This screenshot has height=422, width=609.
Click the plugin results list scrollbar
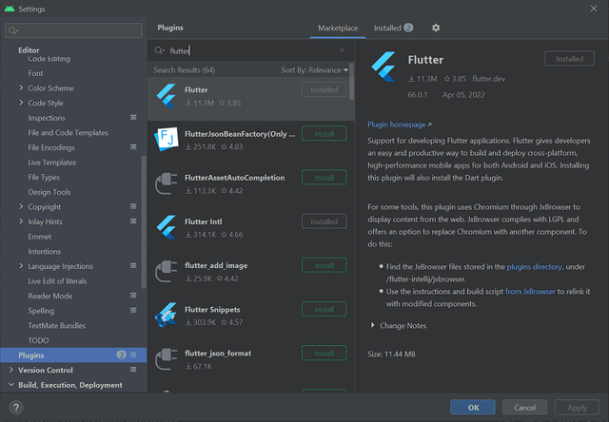[351, 81]
